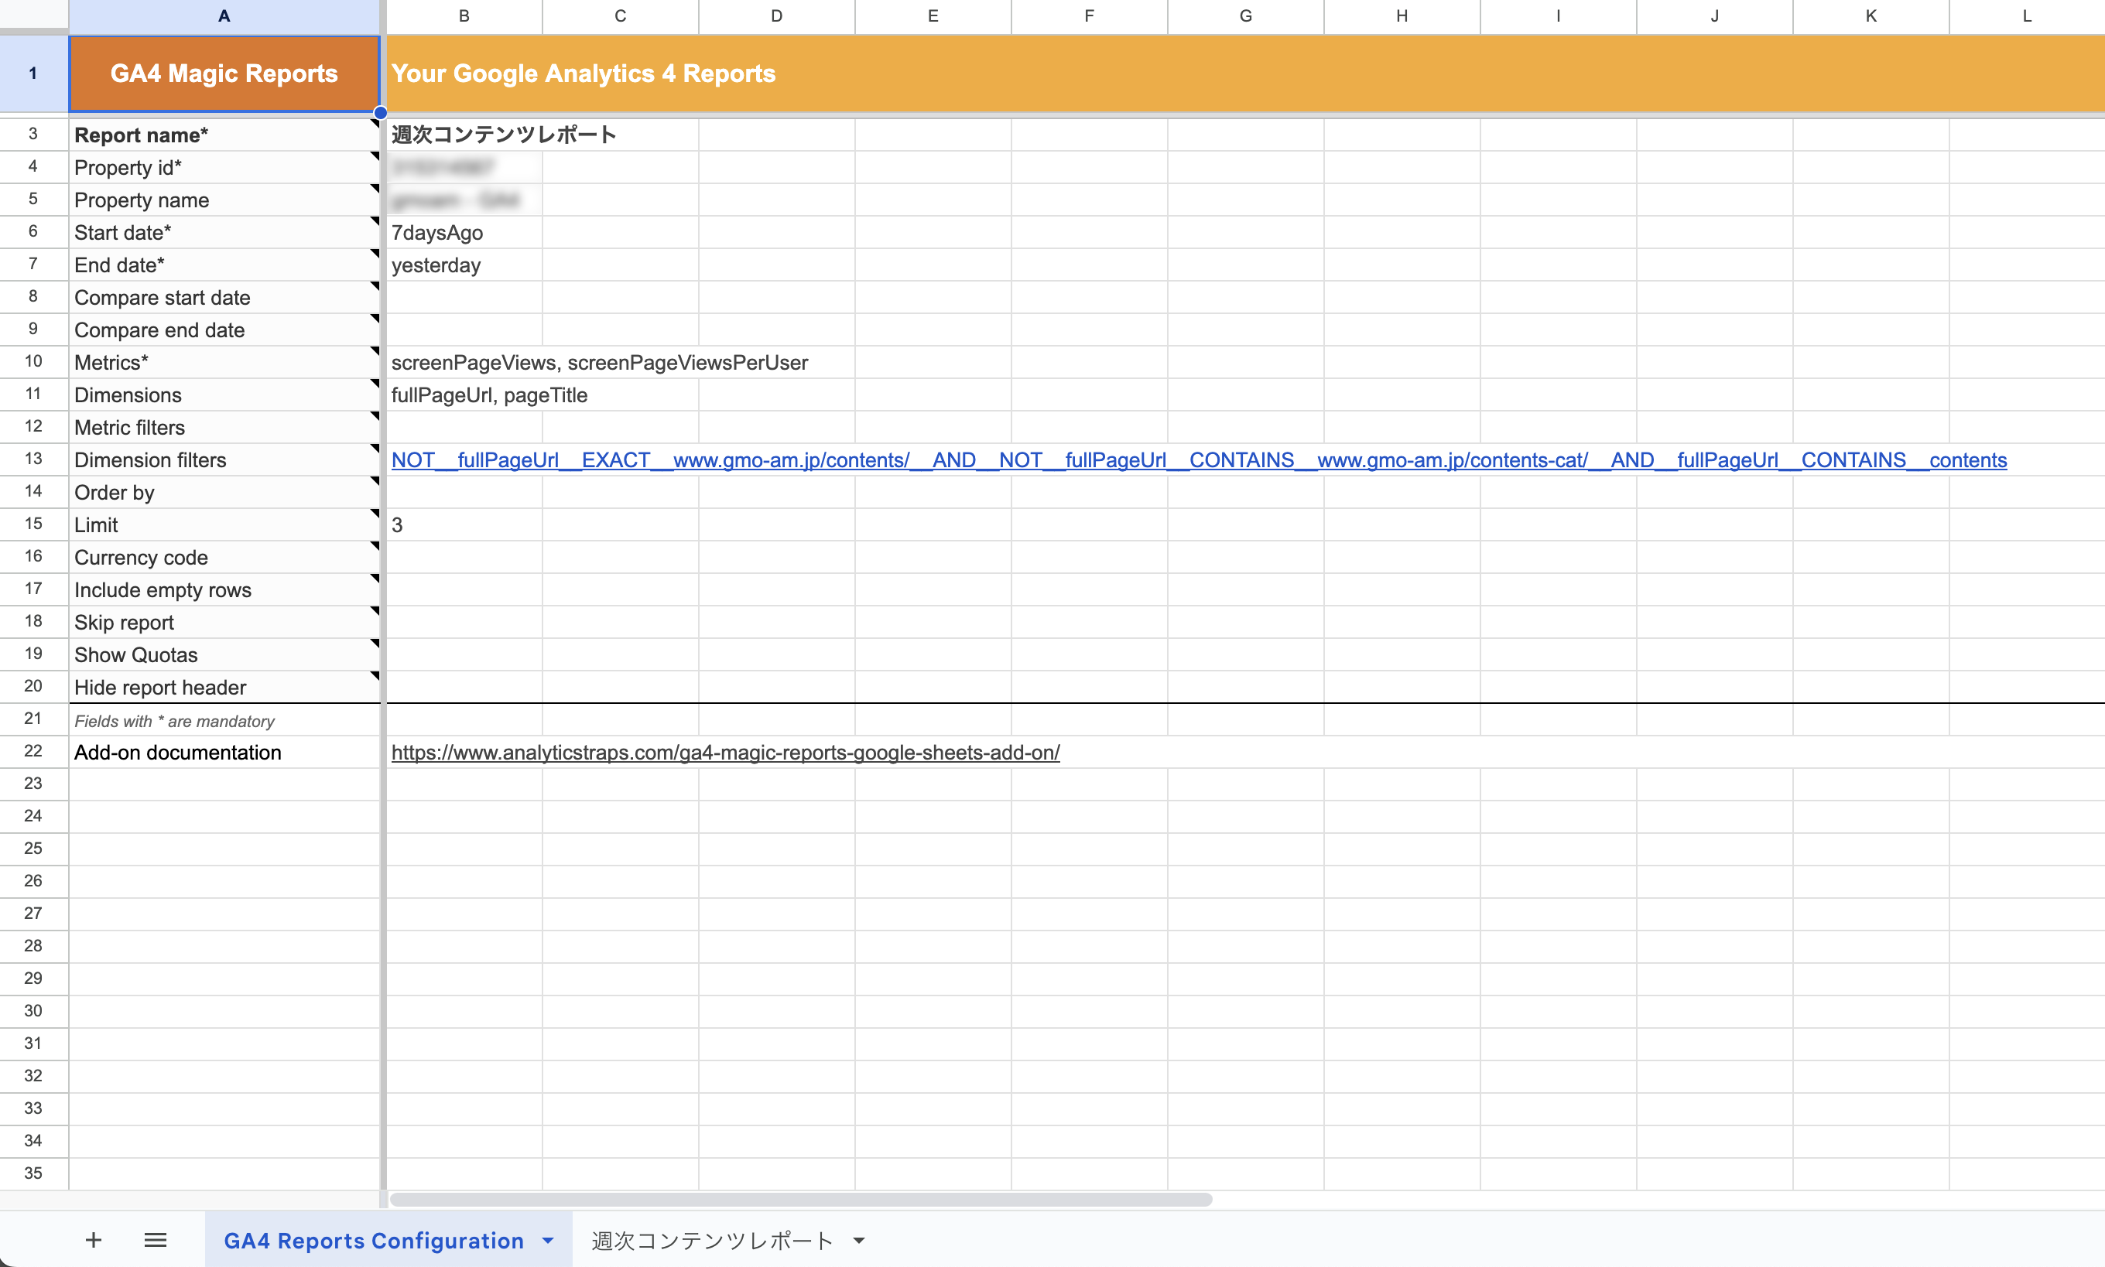Open 週次コンテンツレポート tab dropdown arrow
The image size is (2105, 1267).
tap(859, 1241)
